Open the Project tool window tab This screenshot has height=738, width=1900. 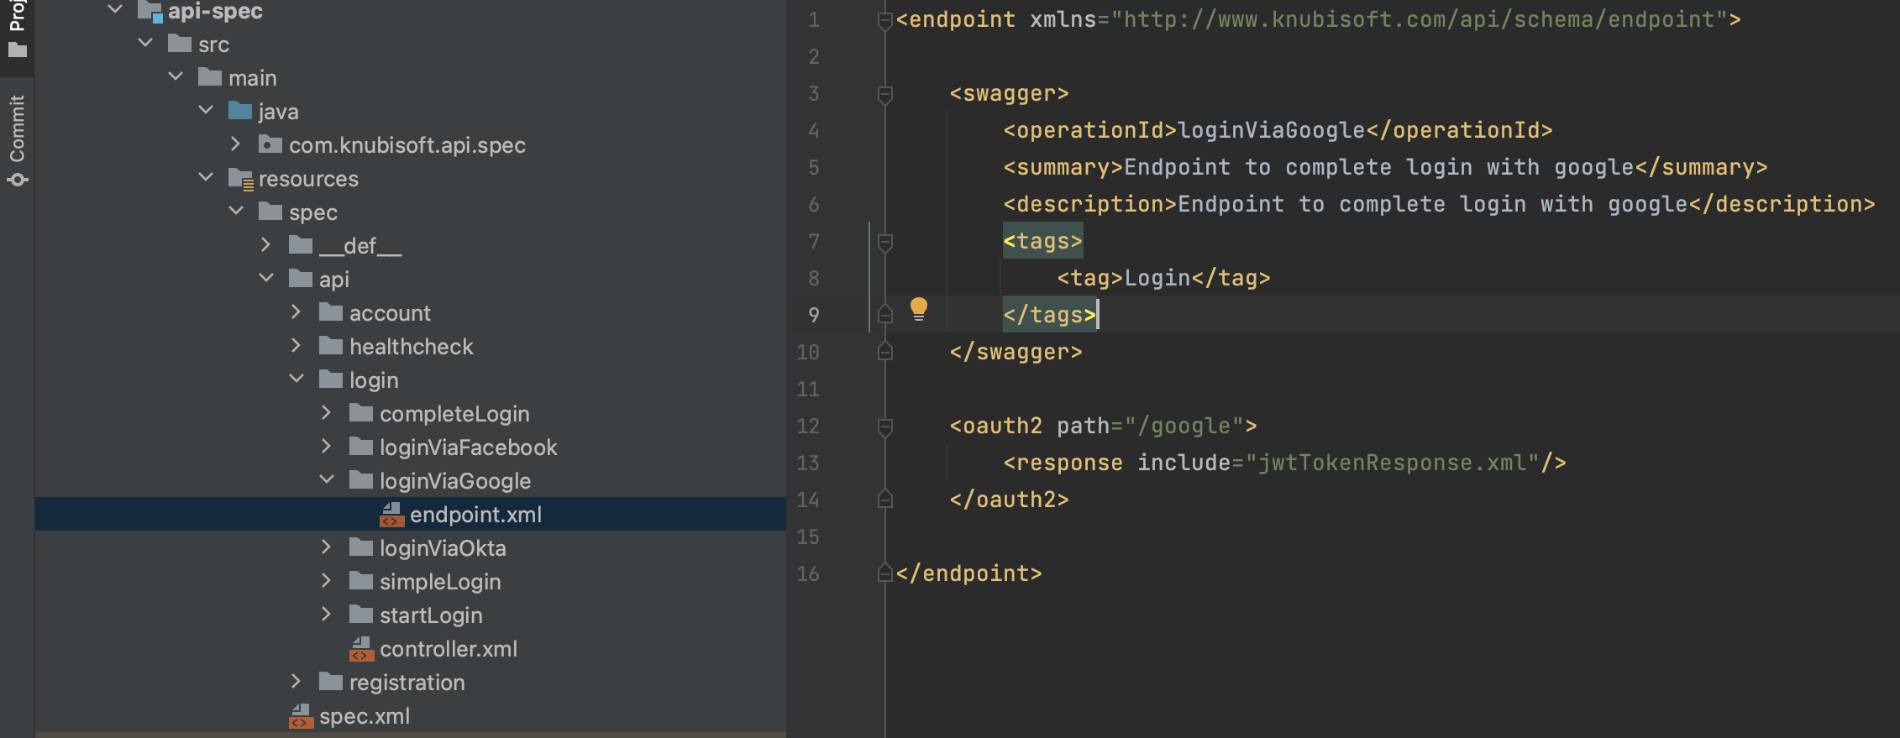(x=17, y=29)
